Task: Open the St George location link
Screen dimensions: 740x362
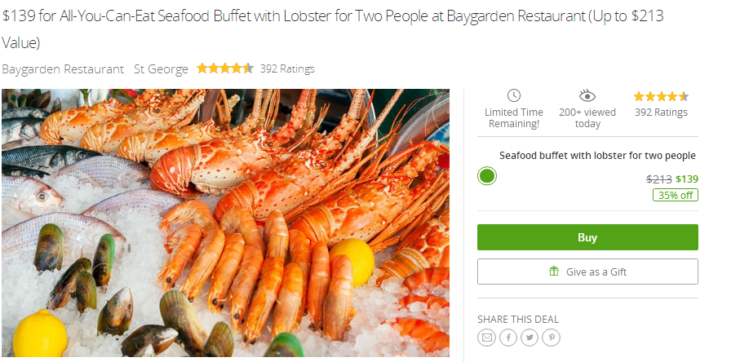Action: pyautogui.click(x=161, y=69)
